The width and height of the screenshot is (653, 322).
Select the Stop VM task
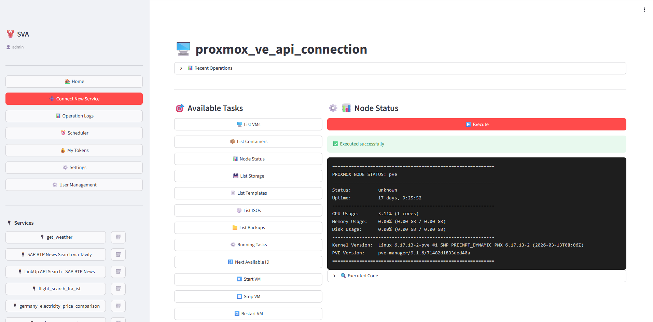(248, 296)
